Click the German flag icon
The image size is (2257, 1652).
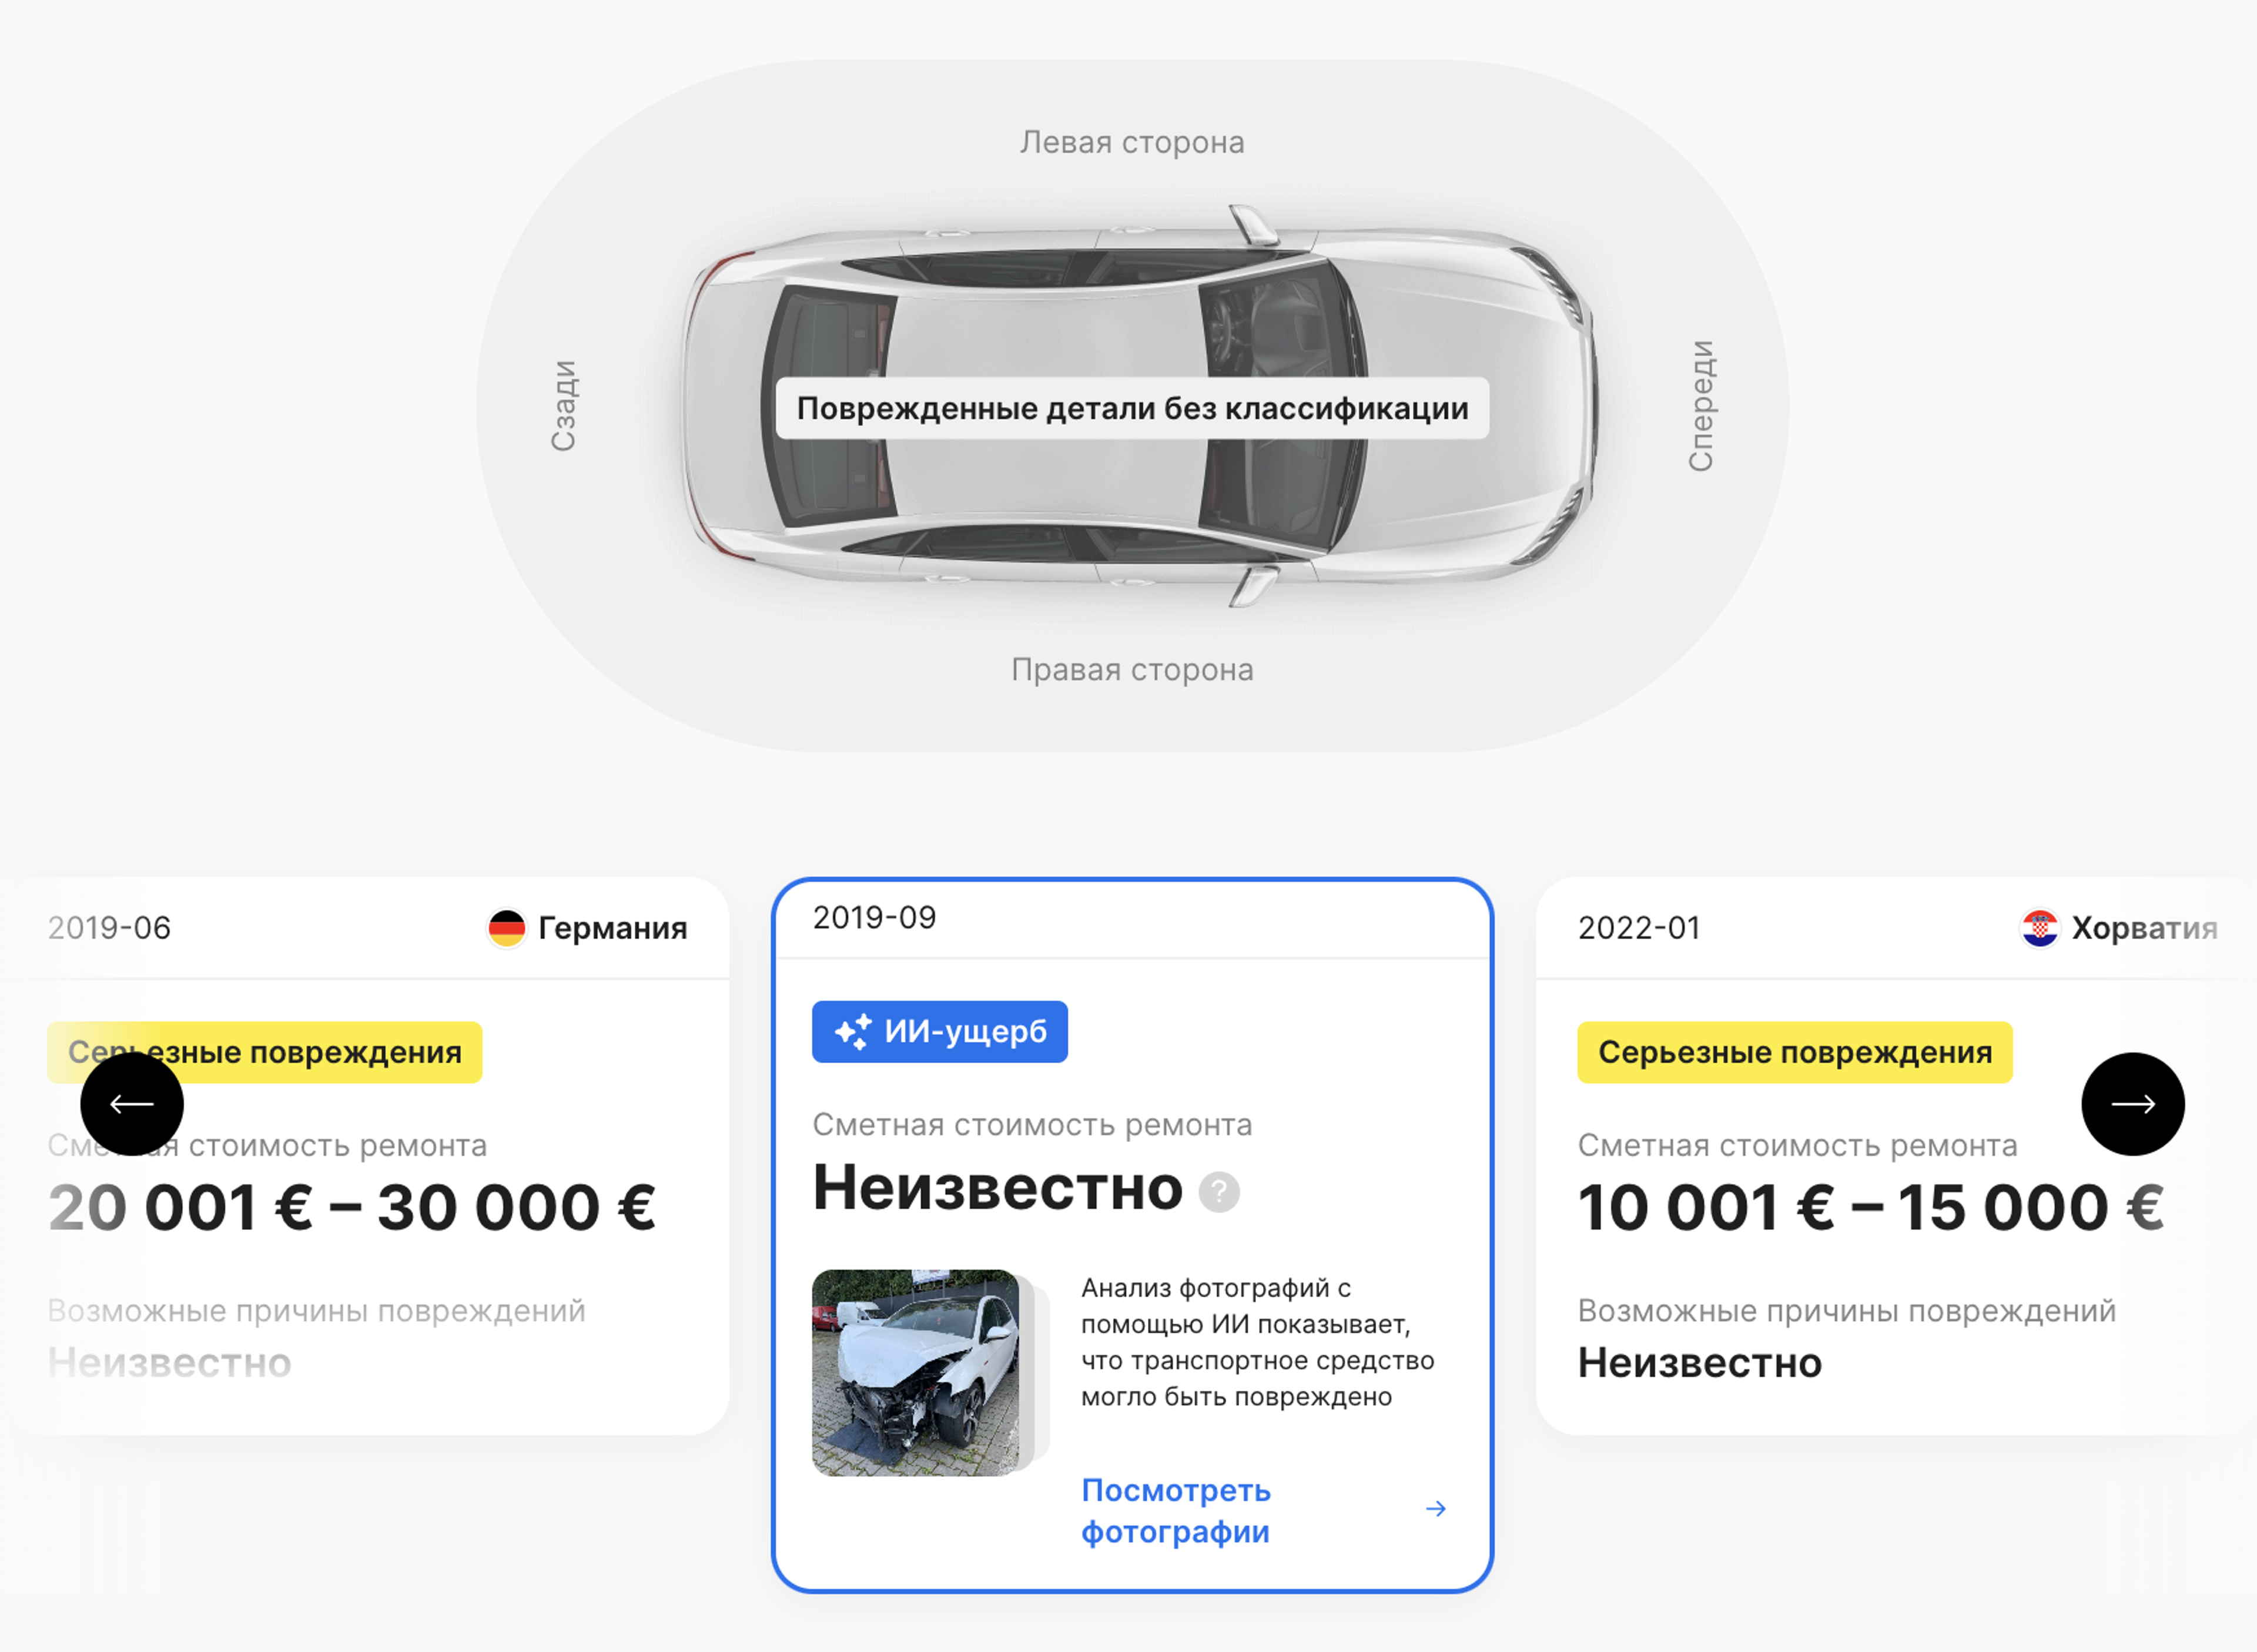(506, 928)
